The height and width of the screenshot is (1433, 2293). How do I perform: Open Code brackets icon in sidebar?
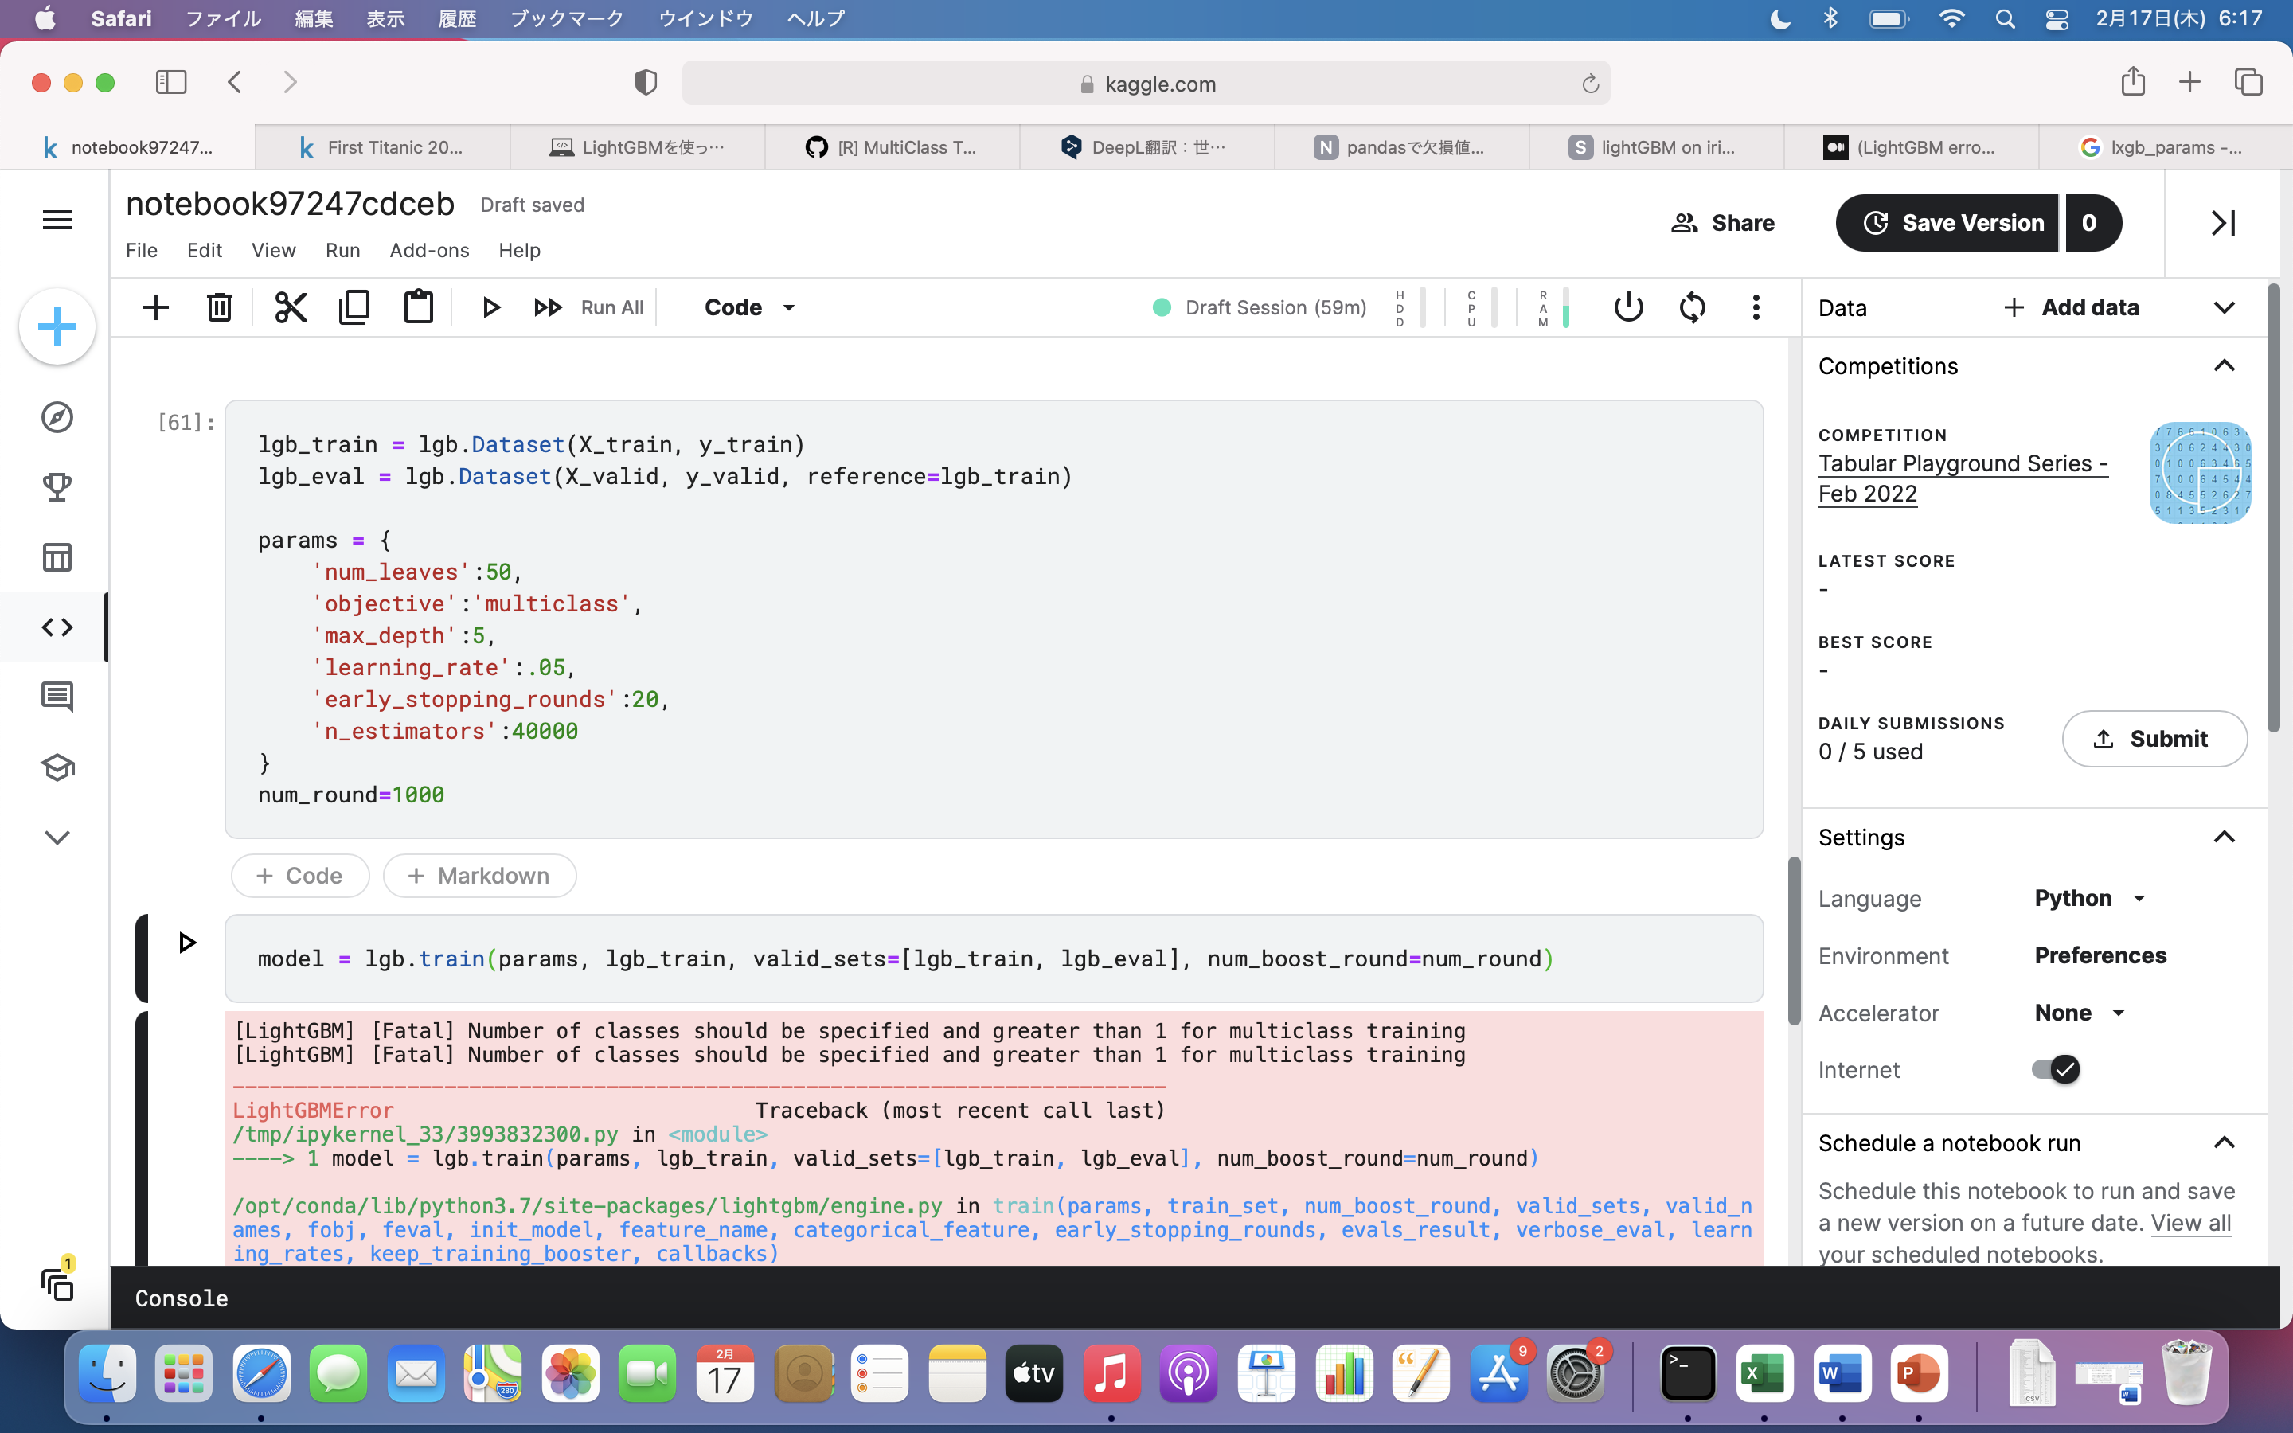(57, 627)
